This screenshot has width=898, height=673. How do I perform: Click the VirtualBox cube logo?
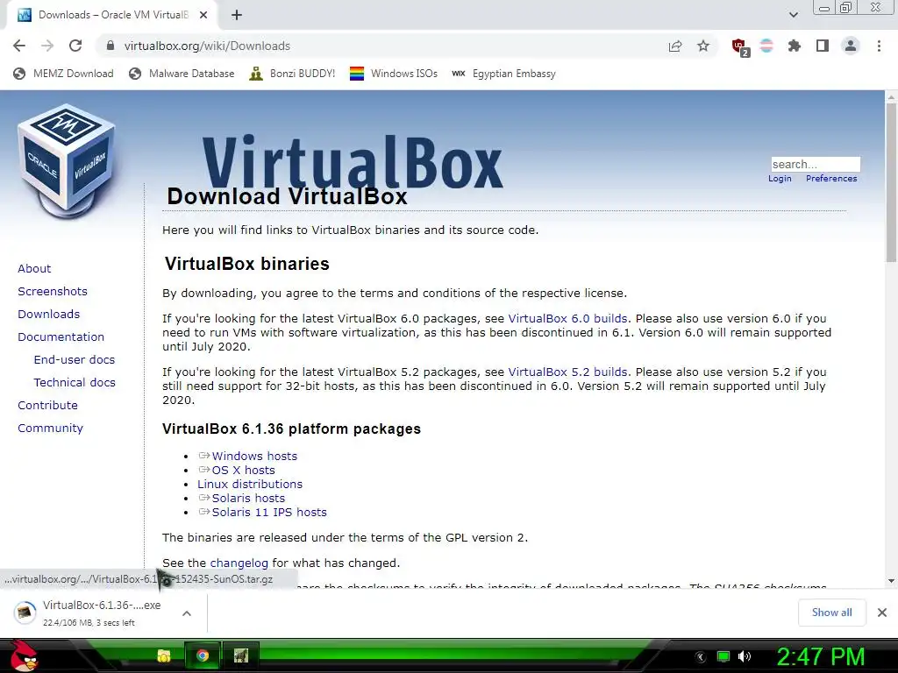tap(67, 161)
